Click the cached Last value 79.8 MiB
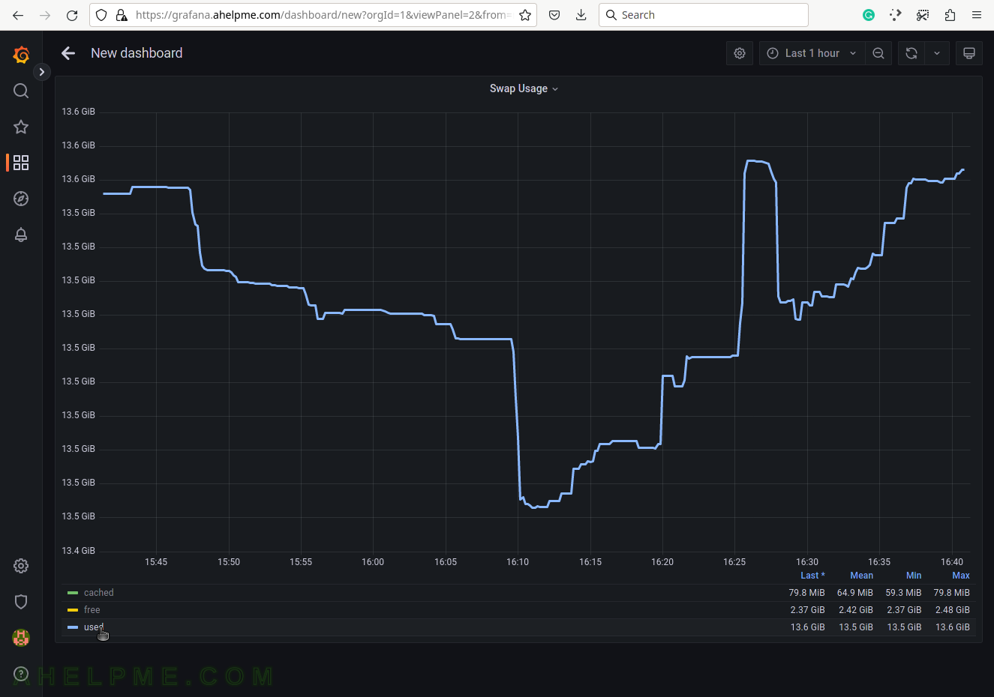Viewport: 994px width, 697px height. click(806, 593)
